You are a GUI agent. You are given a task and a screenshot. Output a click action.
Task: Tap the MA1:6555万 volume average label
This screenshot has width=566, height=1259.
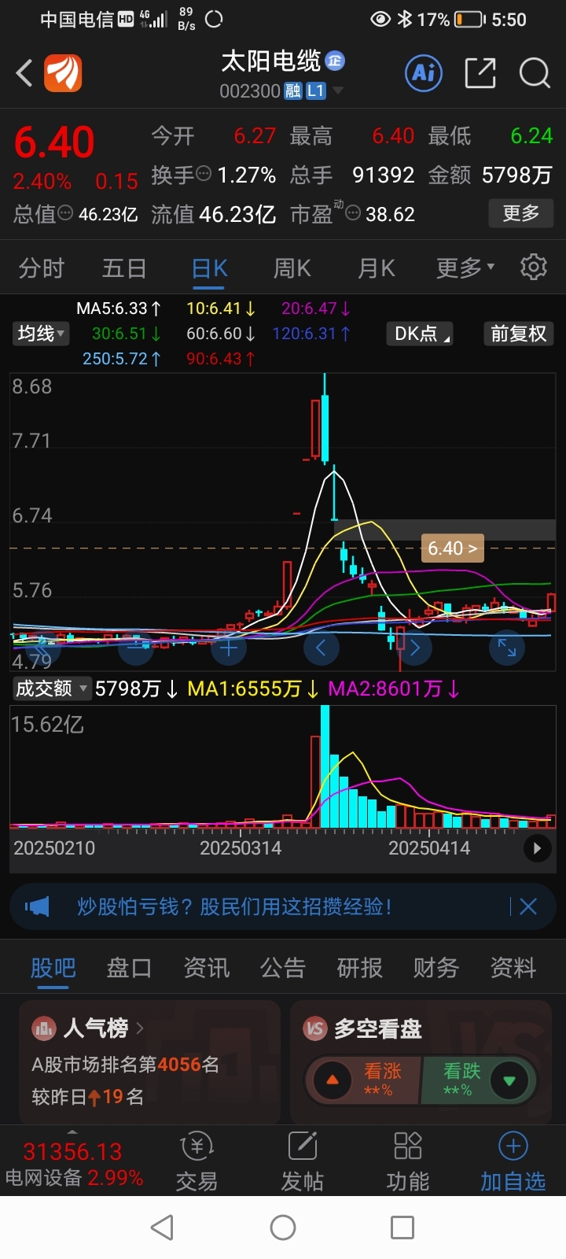[252, 689]
